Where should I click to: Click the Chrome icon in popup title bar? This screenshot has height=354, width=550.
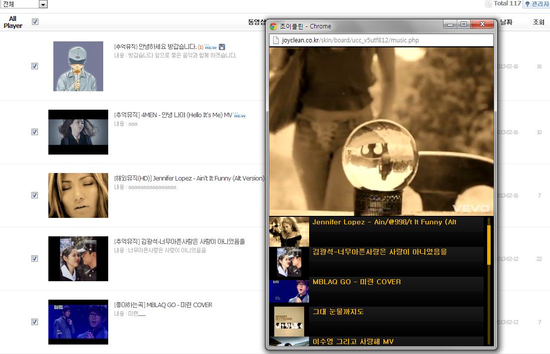point(273,26)
